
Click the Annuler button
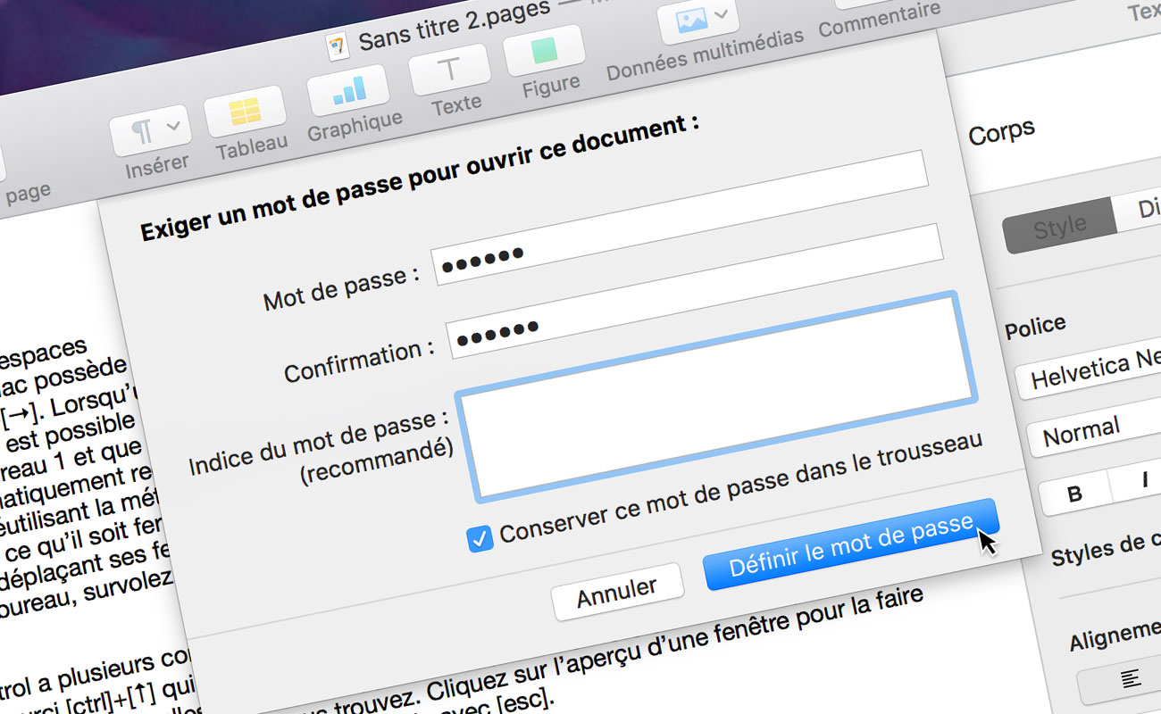click(x=617, y=591)
